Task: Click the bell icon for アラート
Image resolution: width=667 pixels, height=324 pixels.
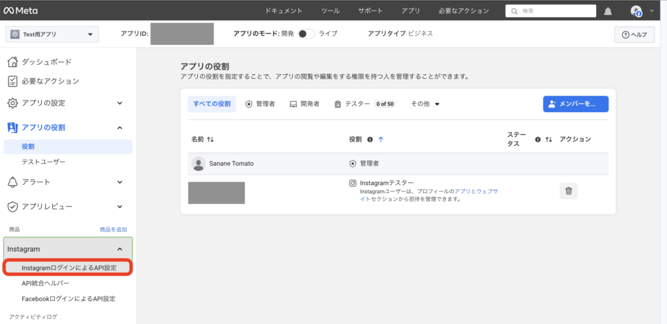Action: pos(13,183)
